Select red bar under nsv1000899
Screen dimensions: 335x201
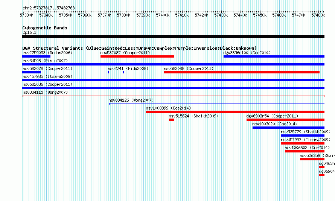[235, 112]
